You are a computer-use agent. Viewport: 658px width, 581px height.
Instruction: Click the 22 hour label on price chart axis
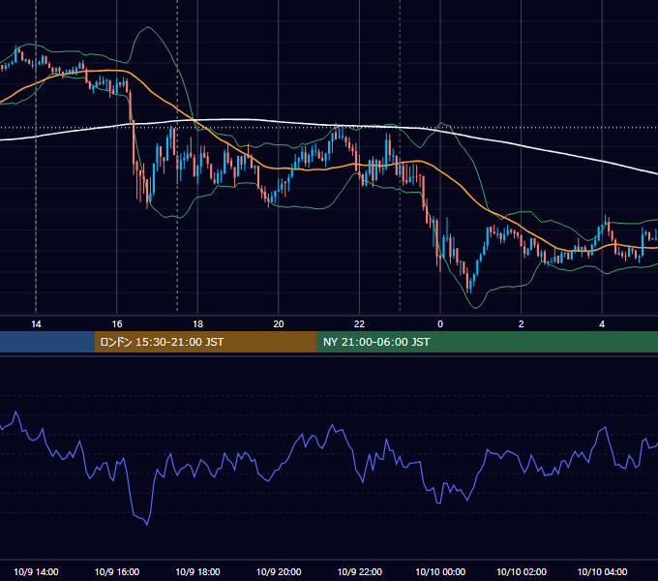pyautogui.click(x=359, y=324)
